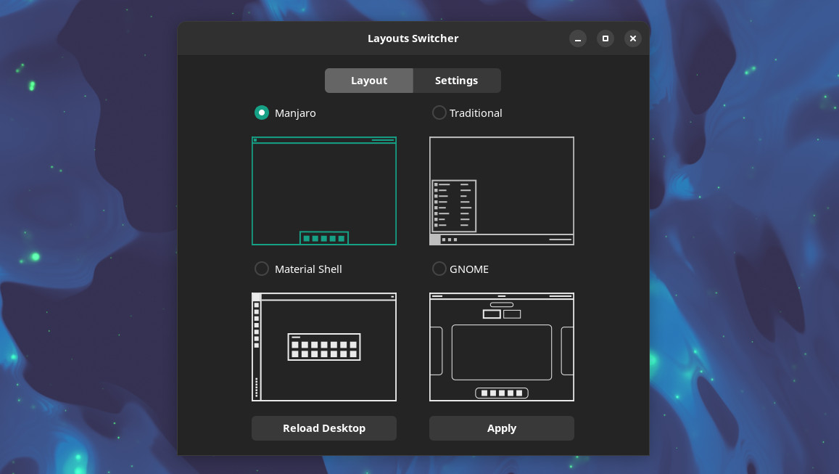Click the Material Shell label text
Screen dimensions: 839x474
[x=308, y=269]
